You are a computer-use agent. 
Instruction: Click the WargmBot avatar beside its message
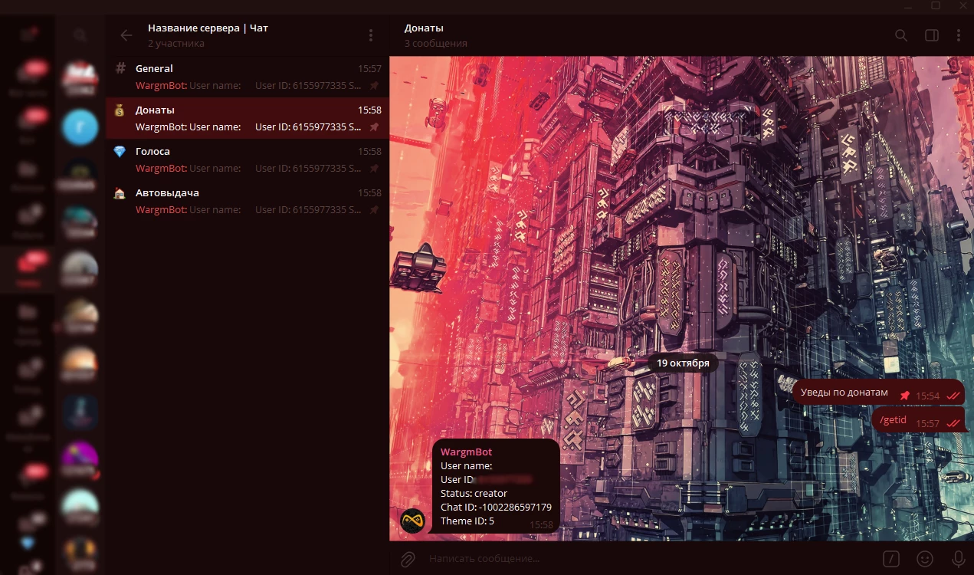coord(413,521)
